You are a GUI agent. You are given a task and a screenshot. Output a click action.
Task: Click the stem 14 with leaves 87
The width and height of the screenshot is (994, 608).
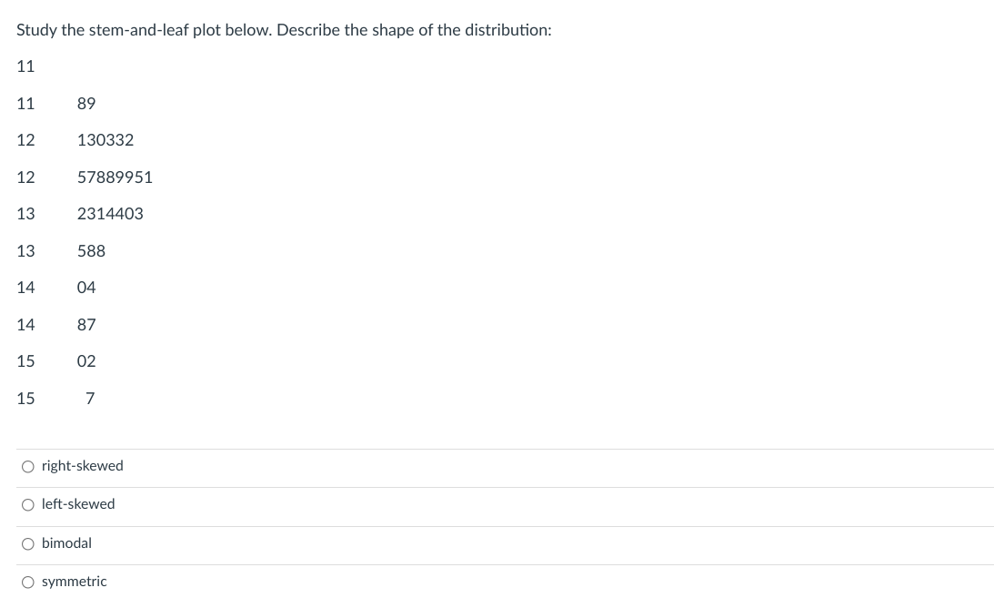tap(25, 325)
